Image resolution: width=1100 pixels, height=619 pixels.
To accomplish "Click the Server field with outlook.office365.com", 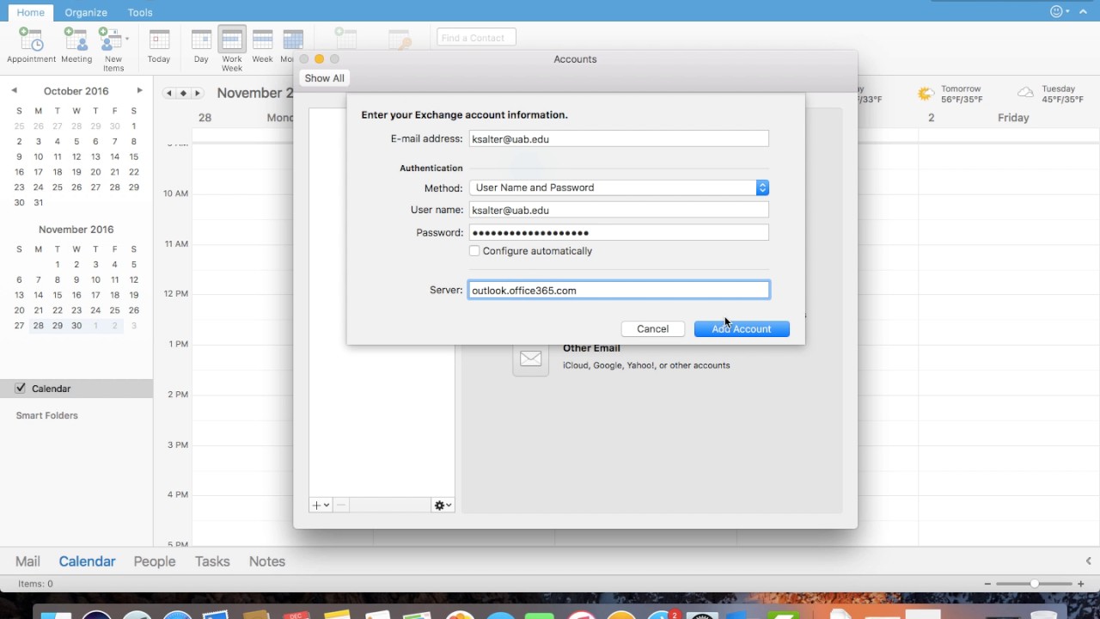I will coord(619,291).
